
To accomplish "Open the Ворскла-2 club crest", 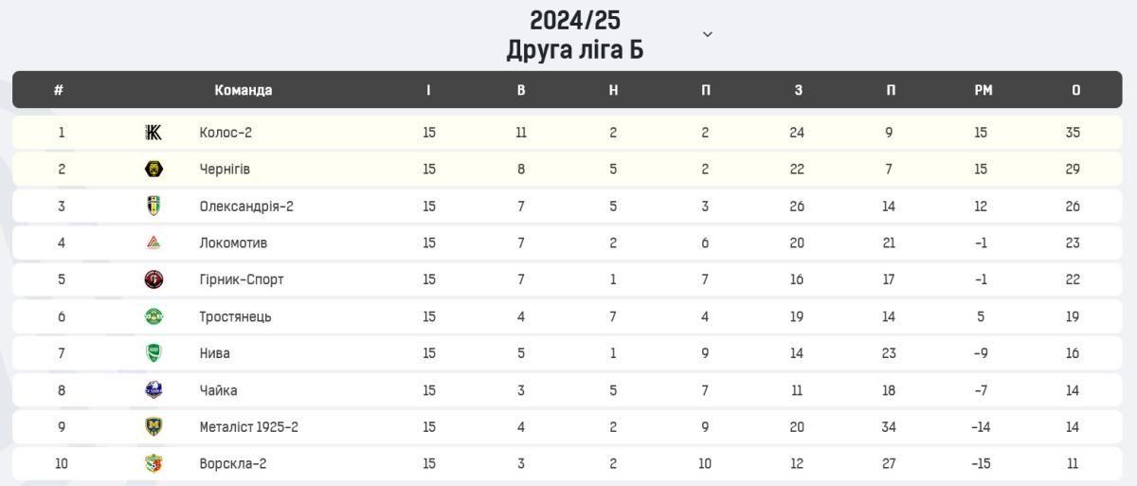I will (x=153, y=464).
